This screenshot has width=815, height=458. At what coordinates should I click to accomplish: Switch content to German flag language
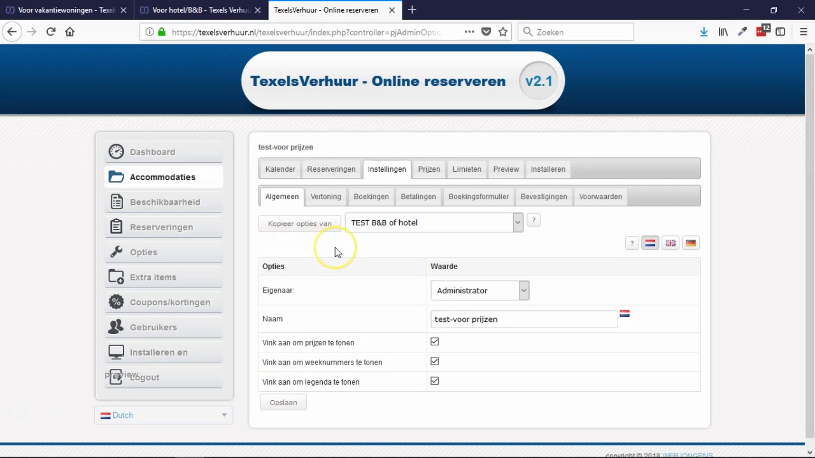coord(691,243)
